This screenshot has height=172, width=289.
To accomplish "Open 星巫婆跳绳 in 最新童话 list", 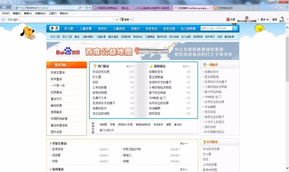I will [156, 77].
